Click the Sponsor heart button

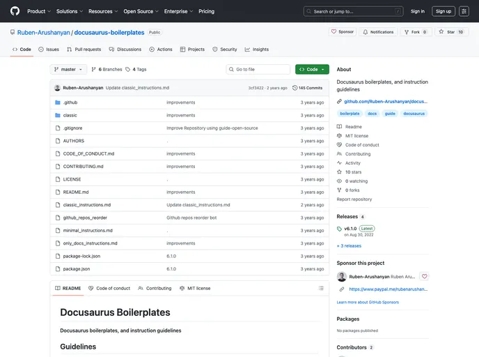click(x=342, y=31)
